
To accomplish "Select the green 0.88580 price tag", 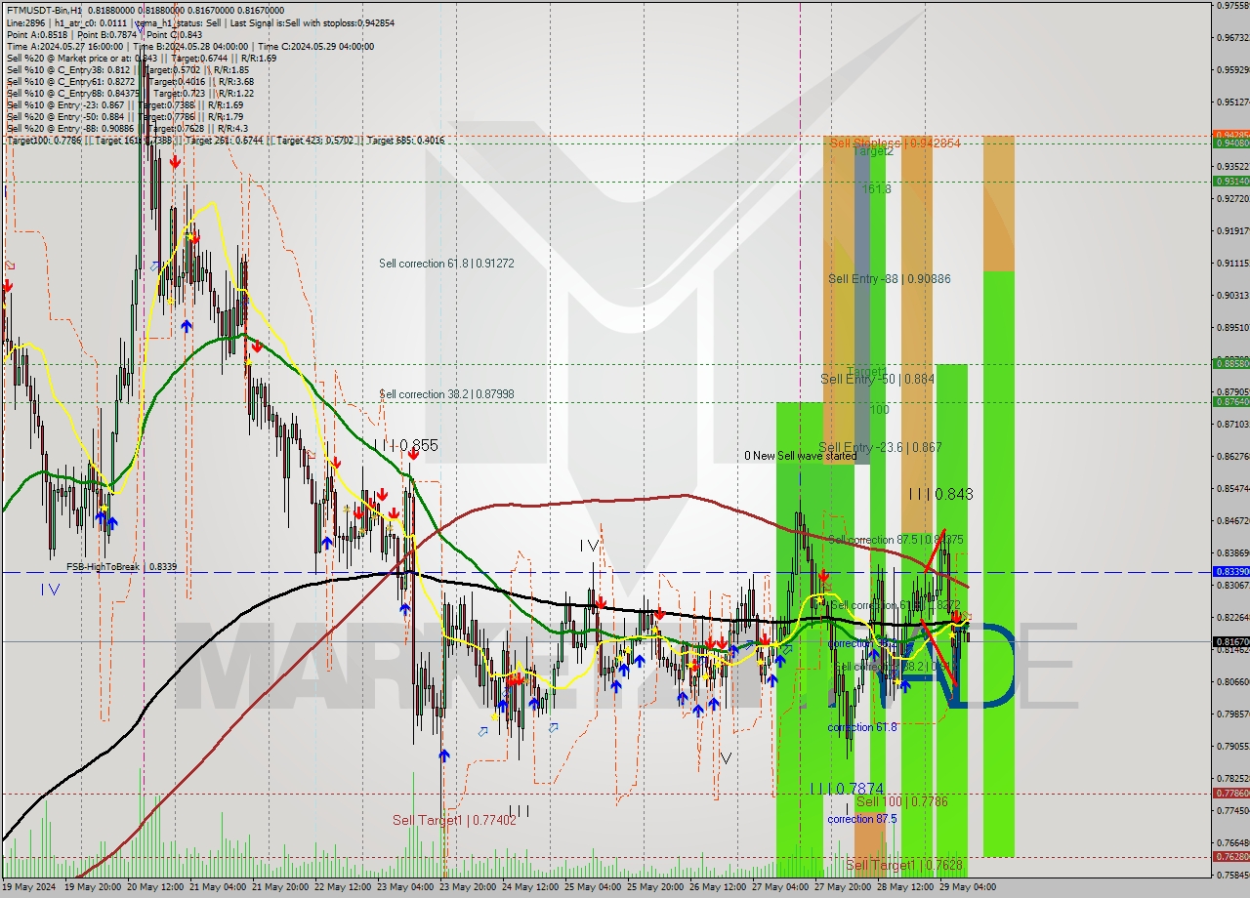I will pos(1230,363).
